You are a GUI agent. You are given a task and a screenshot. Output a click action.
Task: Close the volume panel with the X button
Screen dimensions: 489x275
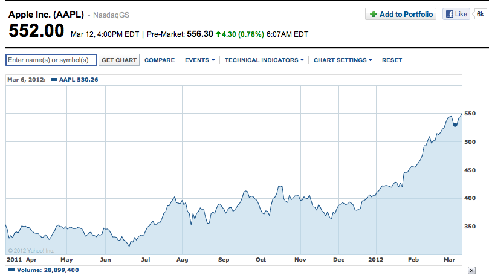[471, 270]
